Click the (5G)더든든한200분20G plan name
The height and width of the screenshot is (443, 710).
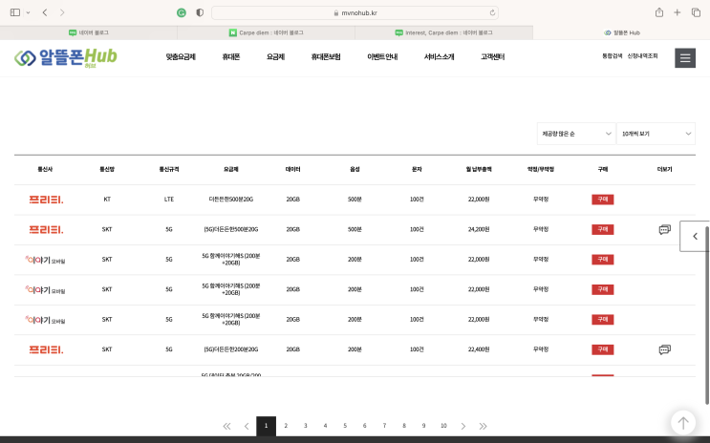click(x=231, y=349)
